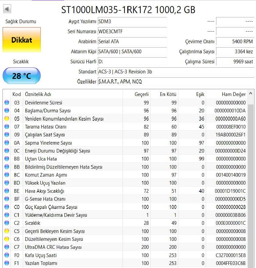Click the blue status icon for attribute 0A
256x268 pixels.
click(7, 143)
